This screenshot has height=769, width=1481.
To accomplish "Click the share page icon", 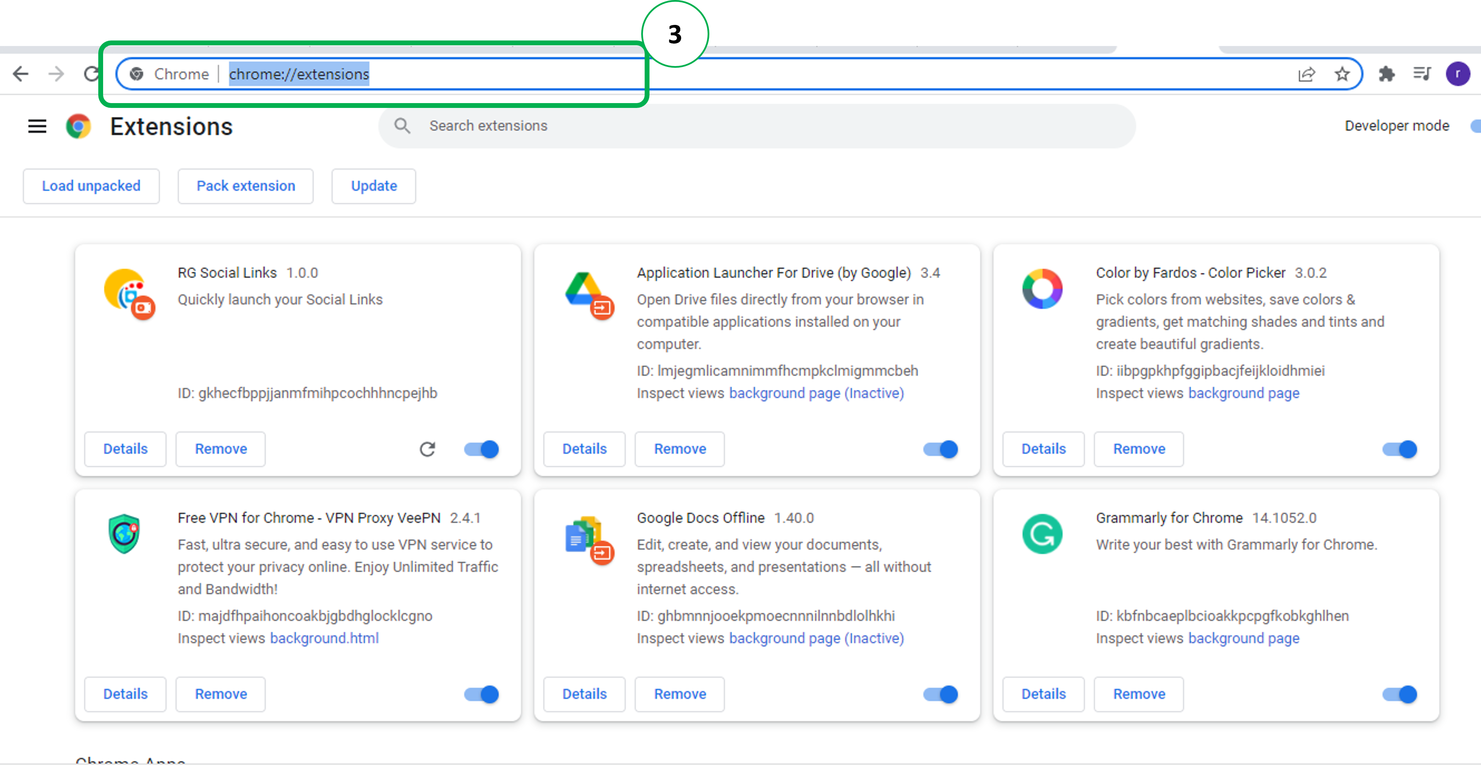I will coord(1306,74).
